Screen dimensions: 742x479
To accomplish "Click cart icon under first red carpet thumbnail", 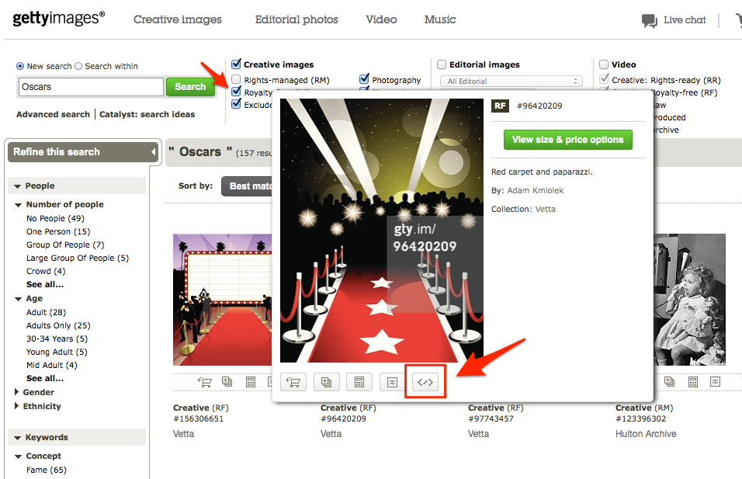I will [x=205, y=382].
